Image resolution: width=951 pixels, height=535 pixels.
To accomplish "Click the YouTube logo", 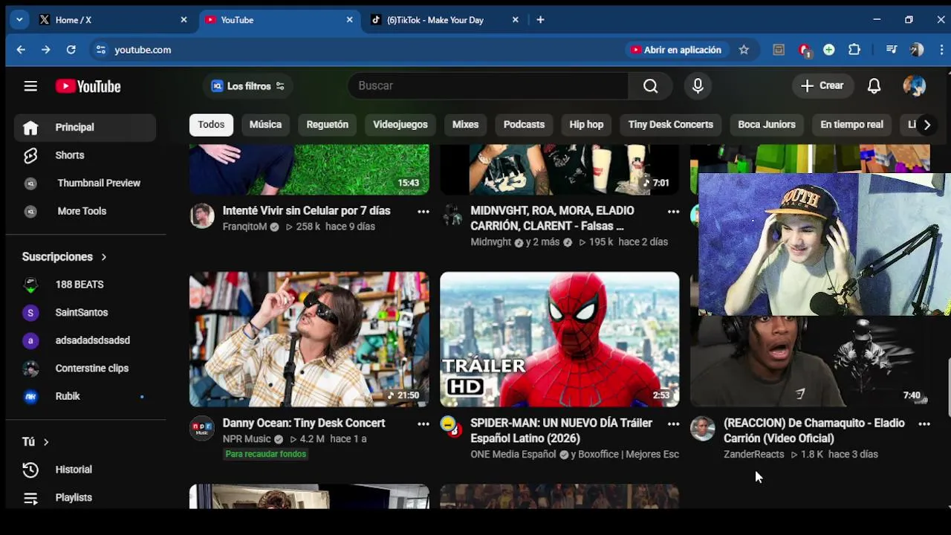I will [88, 86].
